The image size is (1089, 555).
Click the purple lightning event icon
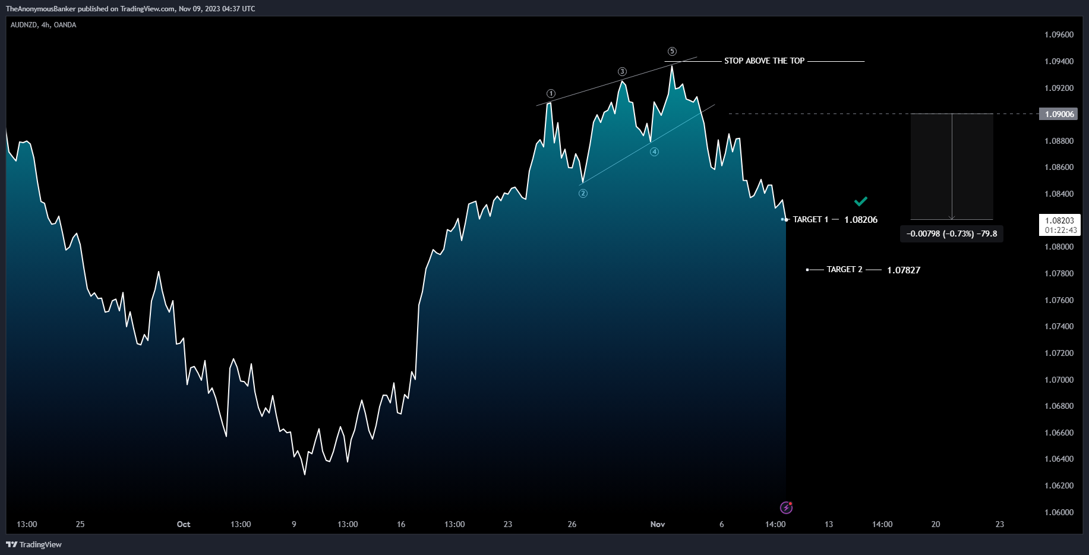[786, 507]
